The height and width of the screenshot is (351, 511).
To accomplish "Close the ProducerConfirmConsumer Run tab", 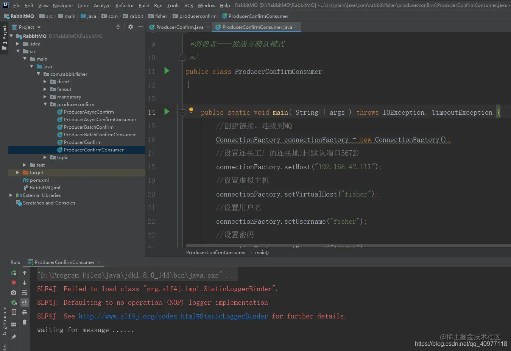I will tap(99, 262).
